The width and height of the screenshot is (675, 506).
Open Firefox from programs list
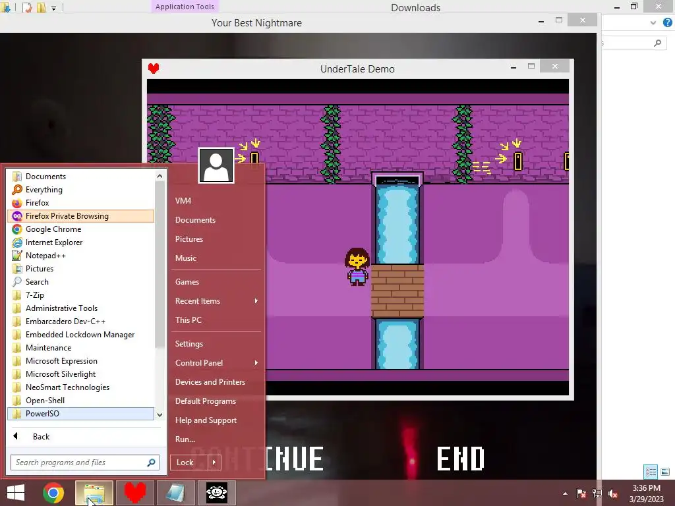click(x=81, y=203)
